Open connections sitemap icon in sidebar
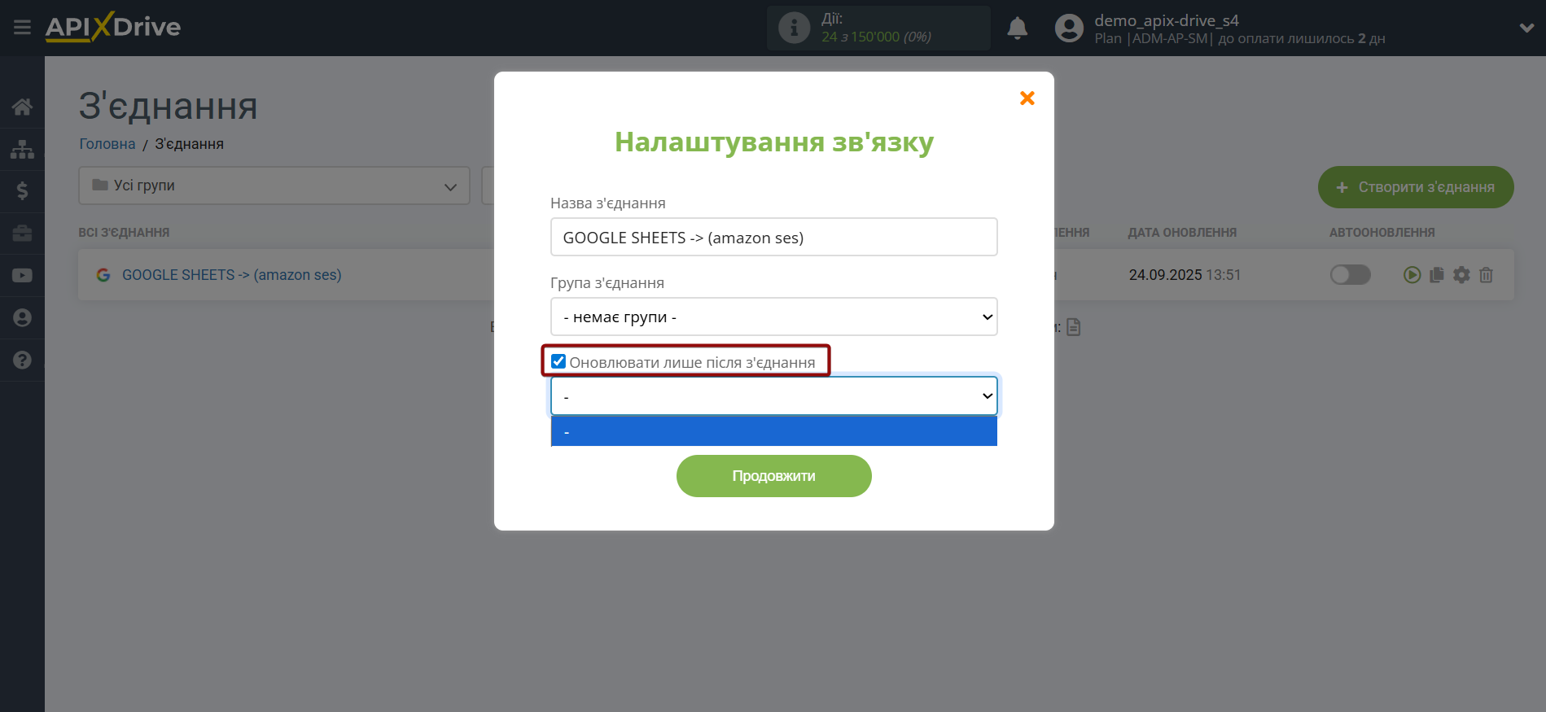 point(22,149)
